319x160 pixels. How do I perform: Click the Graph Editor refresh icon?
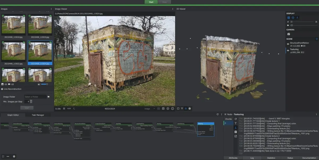coord(217,114)
